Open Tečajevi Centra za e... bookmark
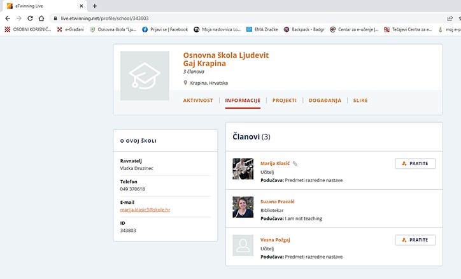 point(408,29)
